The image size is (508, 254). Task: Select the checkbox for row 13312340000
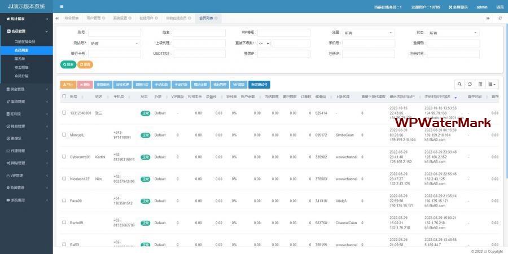[x=64, y=113]
